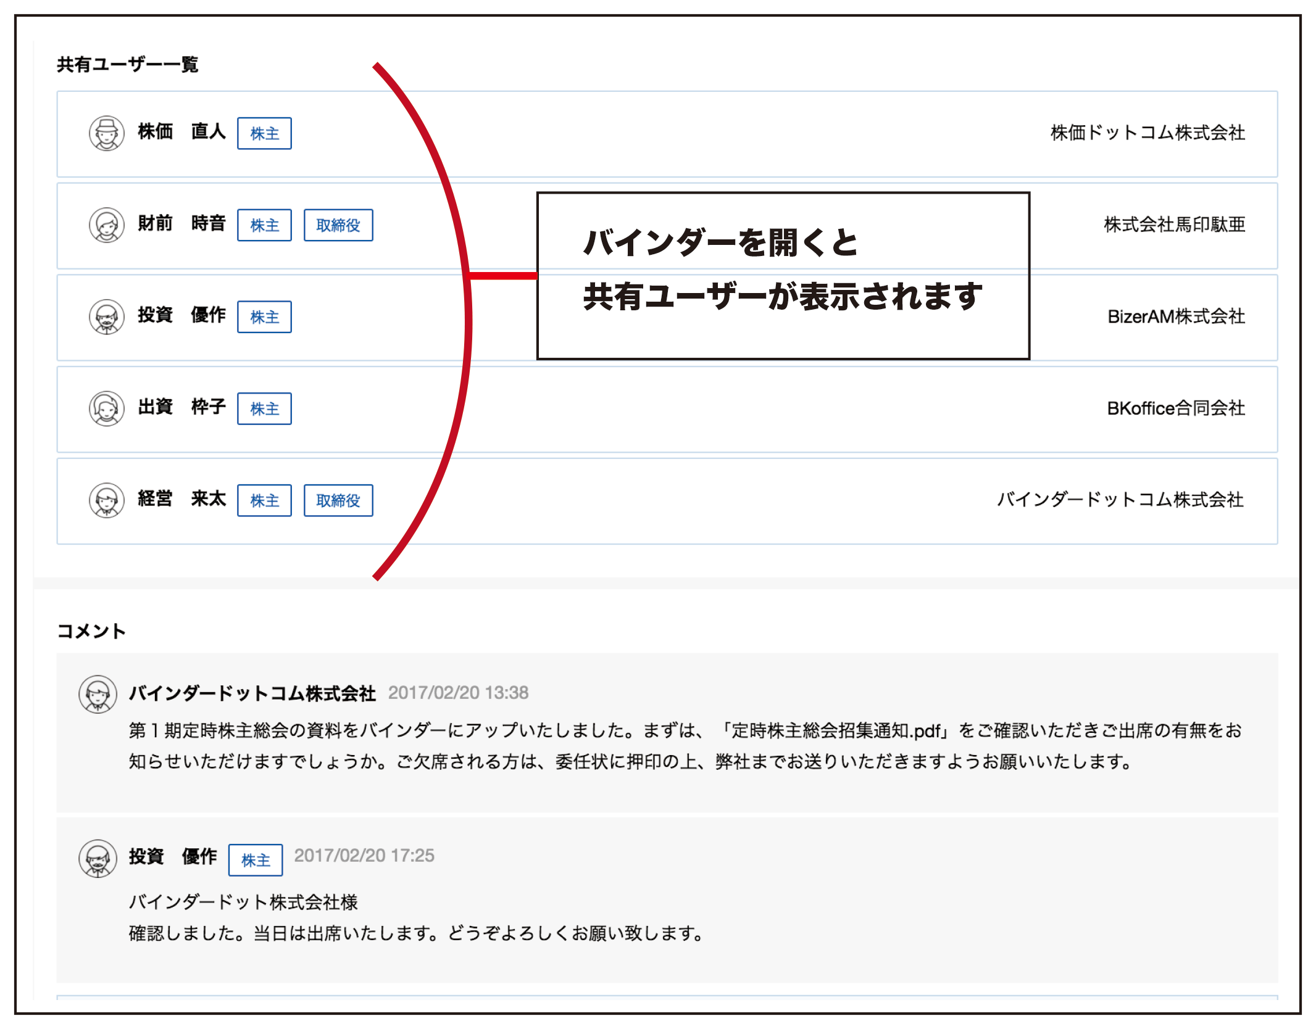Click comment author name 投資 優作
Screen dimensions: 1316x1029
pos(173,856)
